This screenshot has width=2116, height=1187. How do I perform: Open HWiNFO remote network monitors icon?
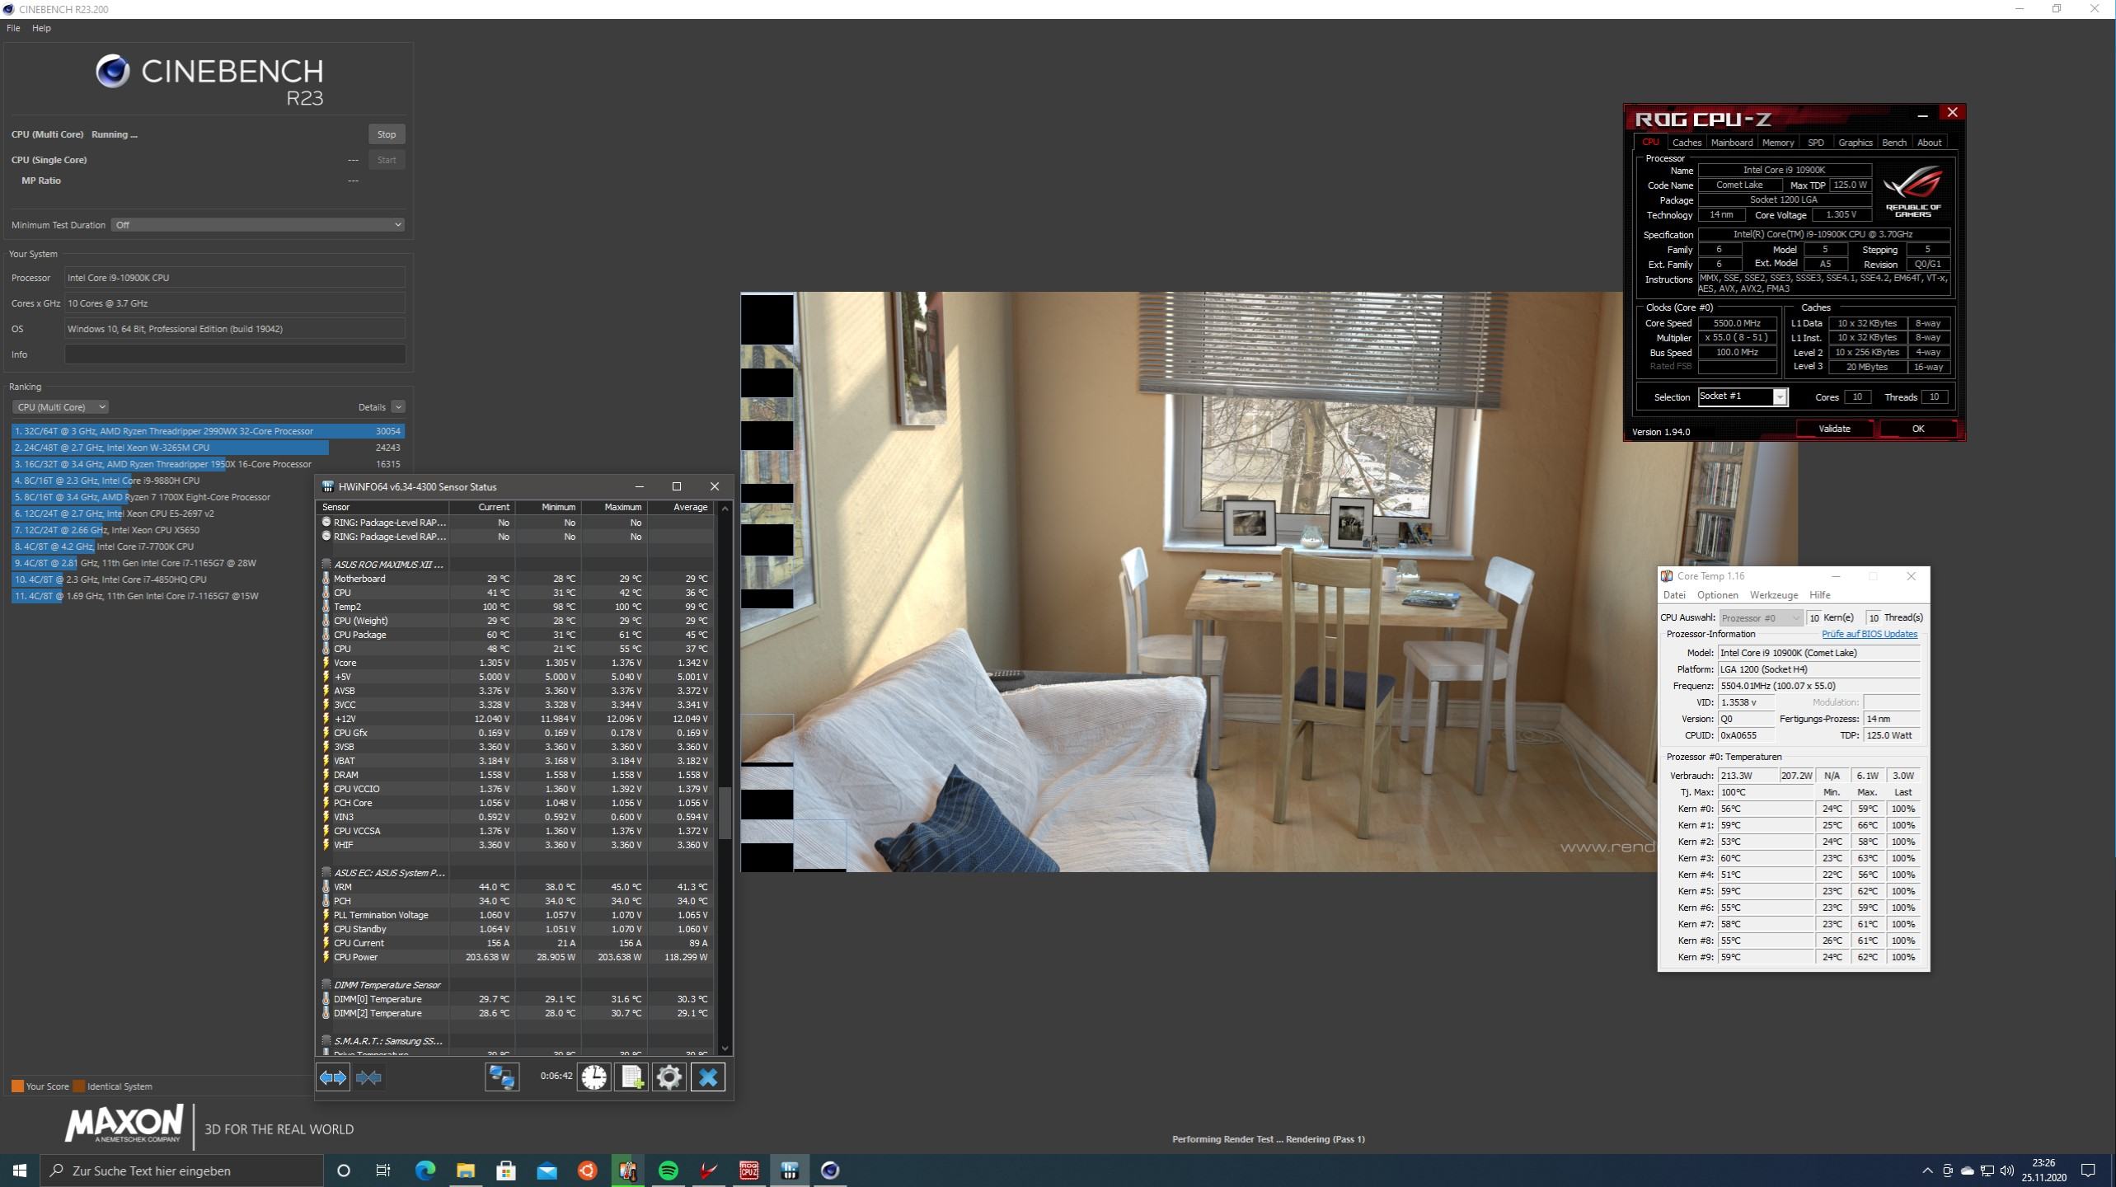(502, 1077)
